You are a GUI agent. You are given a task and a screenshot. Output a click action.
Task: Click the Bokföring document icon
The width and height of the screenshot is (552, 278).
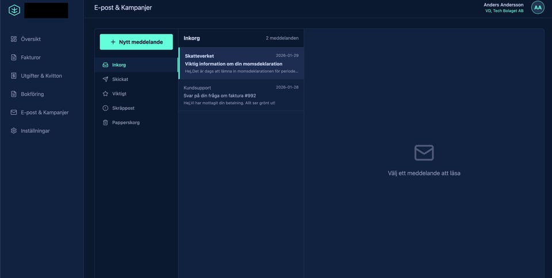[14, 94]
